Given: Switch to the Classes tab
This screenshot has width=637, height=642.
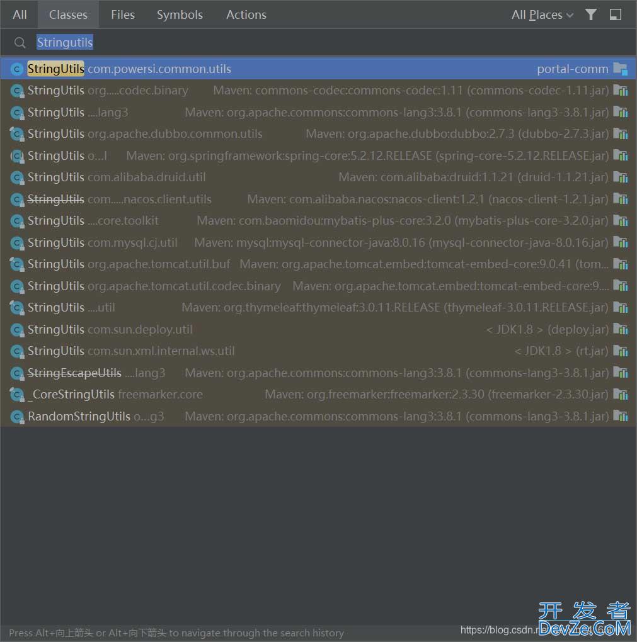Looking at the screenshot, I should tap(68, 14).
